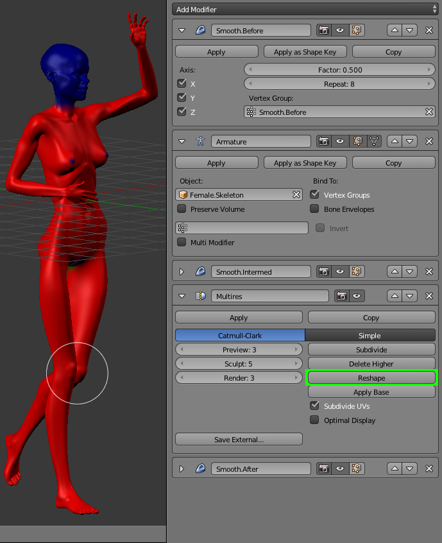
Task: Click the Factor 0.500 slider
Action: point(339,70)
